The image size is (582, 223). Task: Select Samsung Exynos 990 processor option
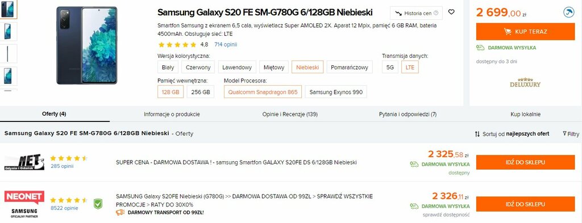point(336,92)
